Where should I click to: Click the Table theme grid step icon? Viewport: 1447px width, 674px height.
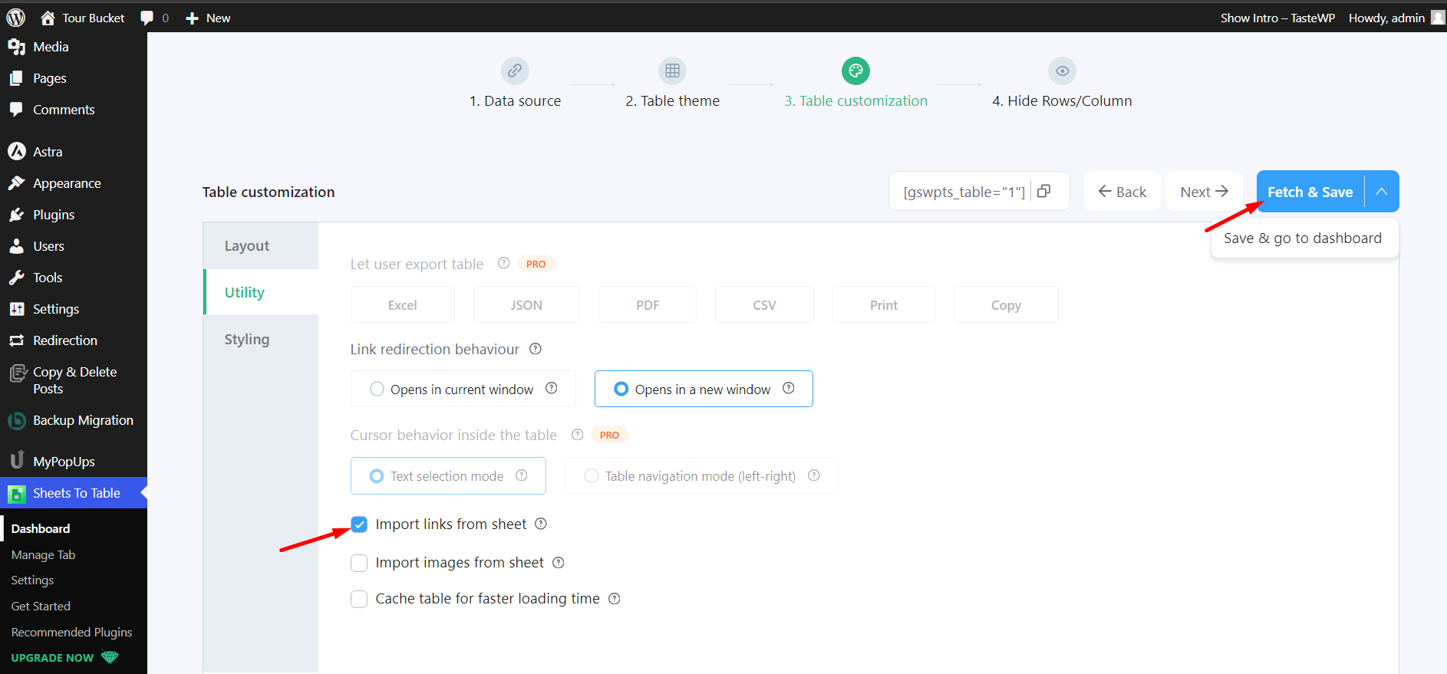(x=672, y=71)
